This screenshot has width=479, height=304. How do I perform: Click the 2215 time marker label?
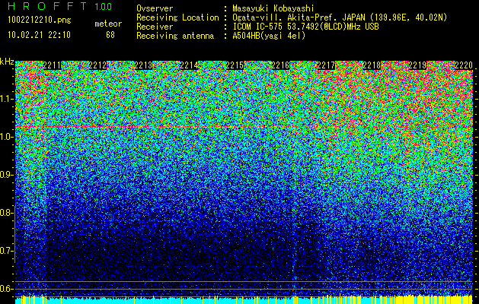click(235, 65)
